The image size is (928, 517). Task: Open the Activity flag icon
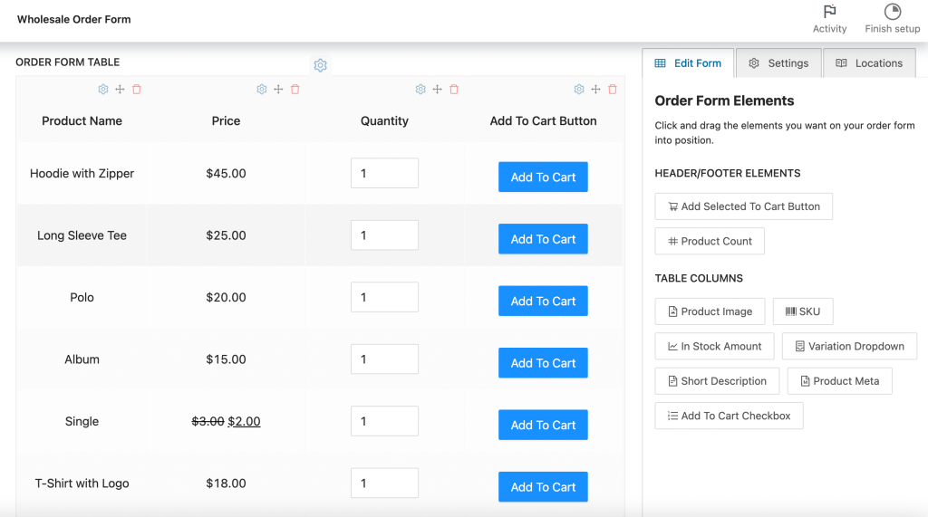829,13
